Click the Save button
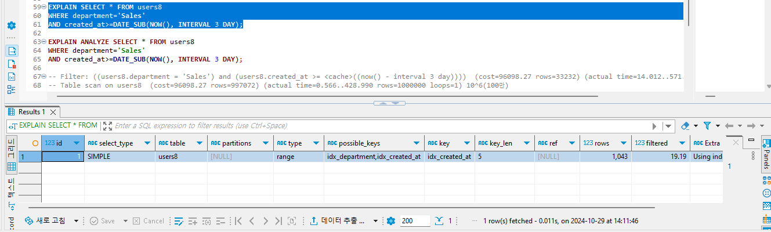 click(x=102, y=221)
